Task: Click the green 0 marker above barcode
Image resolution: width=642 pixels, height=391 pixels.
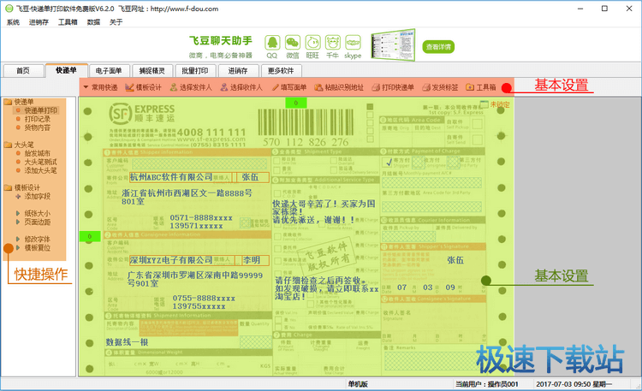Action: click(296, 103)
